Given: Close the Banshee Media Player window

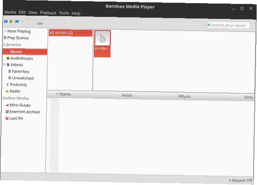Looking at the screenshot, I should (251, 8).
